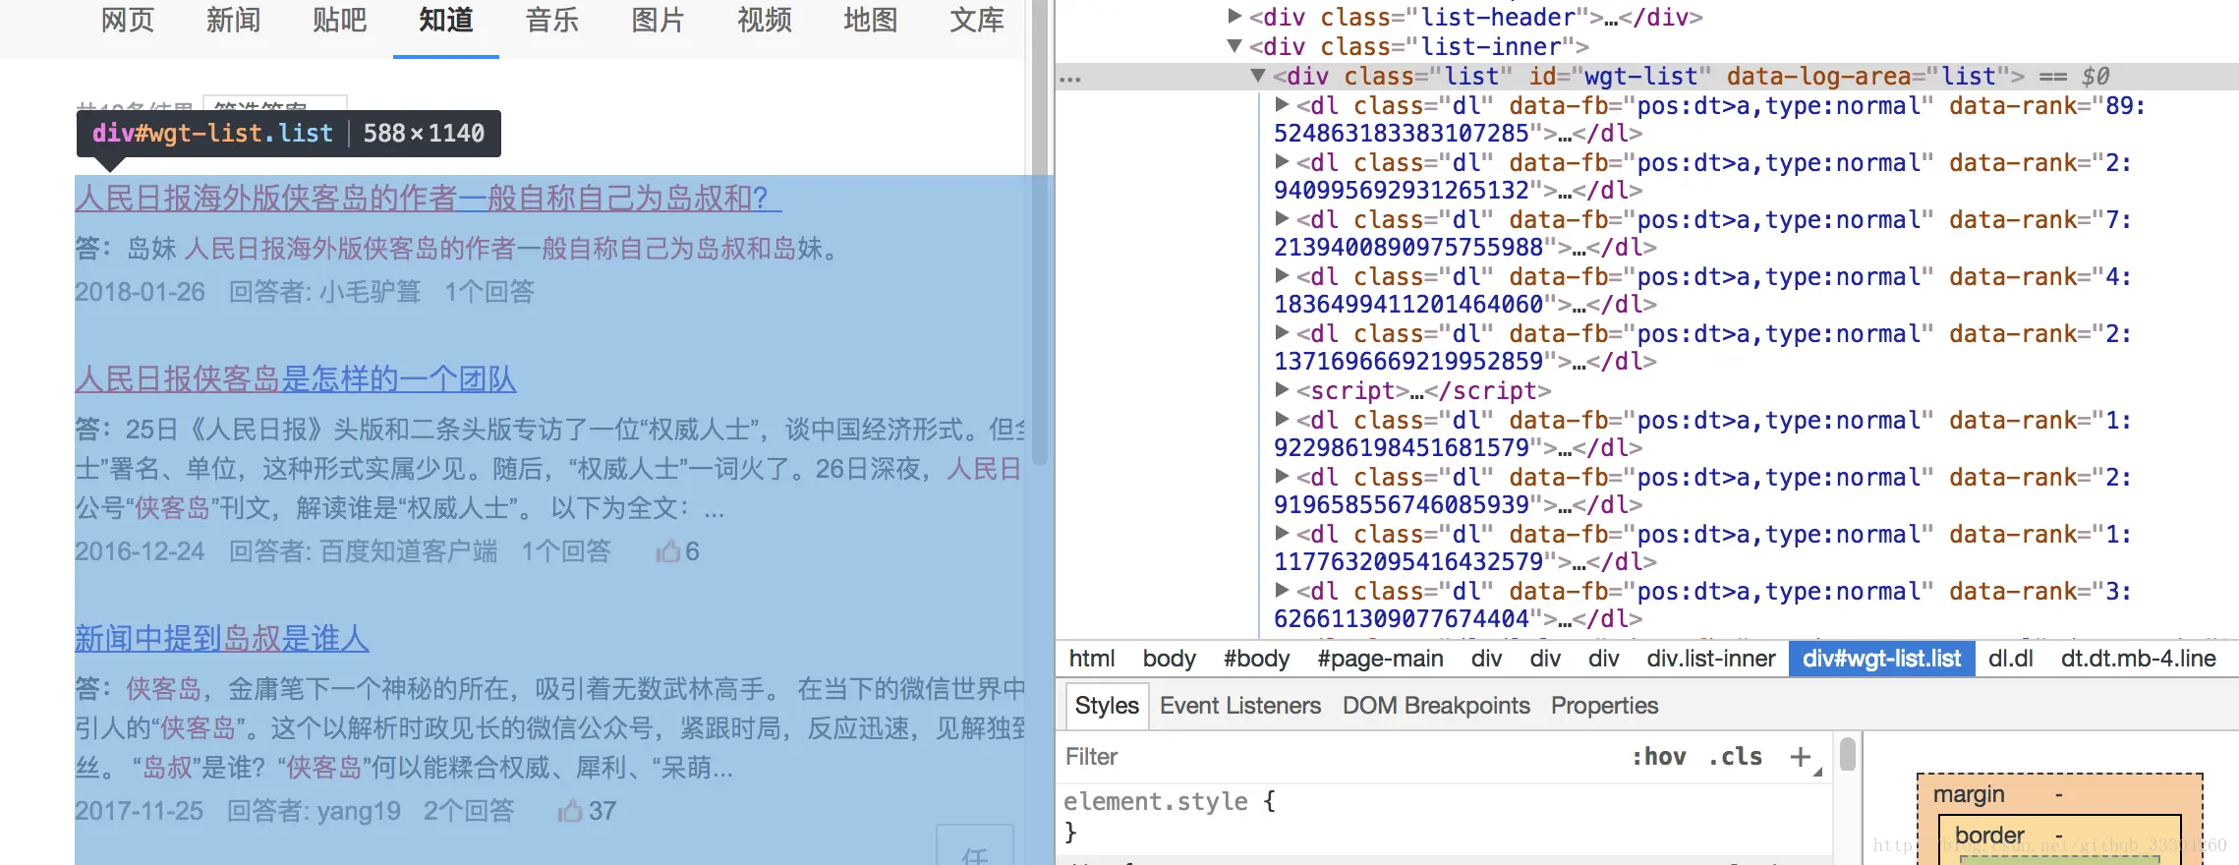Open the 地图 tab
The height and width of the screenshot is (865, 2239).
[871, 20]
